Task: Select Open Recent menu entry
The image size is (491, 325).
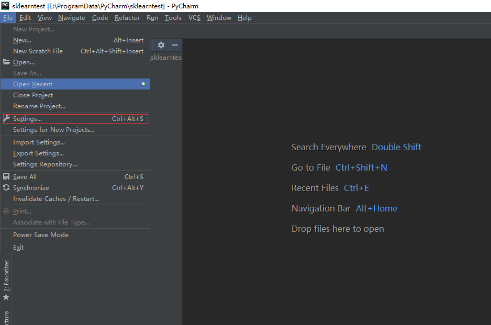Action: (x=75, y=84)
